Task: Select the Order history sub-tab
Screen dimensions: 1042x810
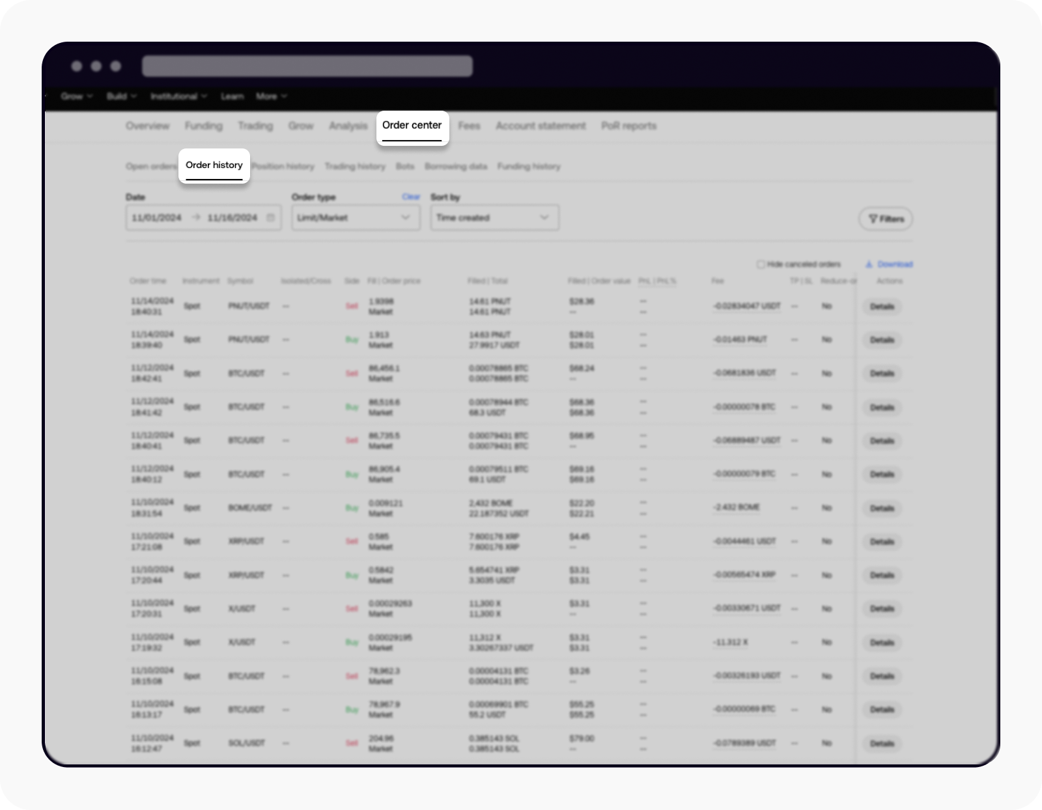Action: click(x=214, y=165)
